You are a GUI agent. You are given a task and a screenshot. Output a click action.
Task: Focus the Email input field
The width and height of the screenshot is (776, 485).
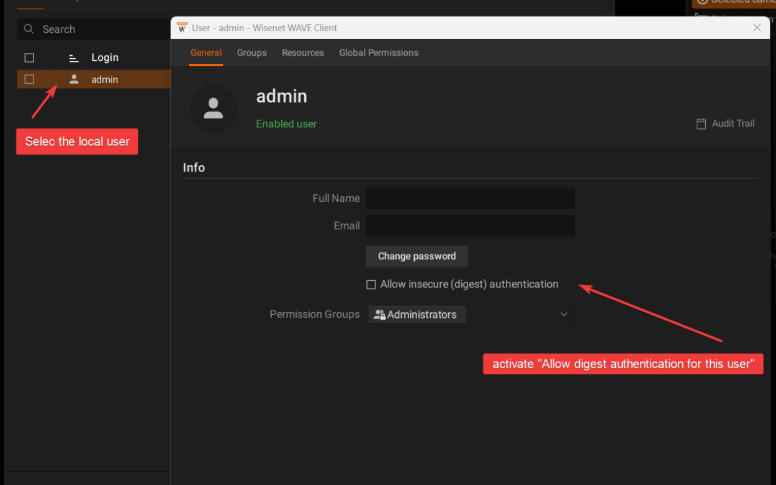[x=470, y=226]
